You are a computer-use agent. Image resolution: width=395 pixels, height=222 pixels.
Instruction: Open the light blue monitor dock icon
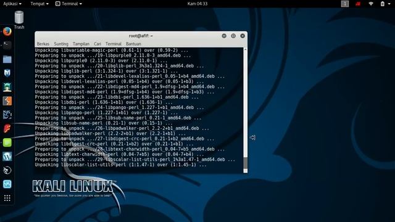coord(7,184)
